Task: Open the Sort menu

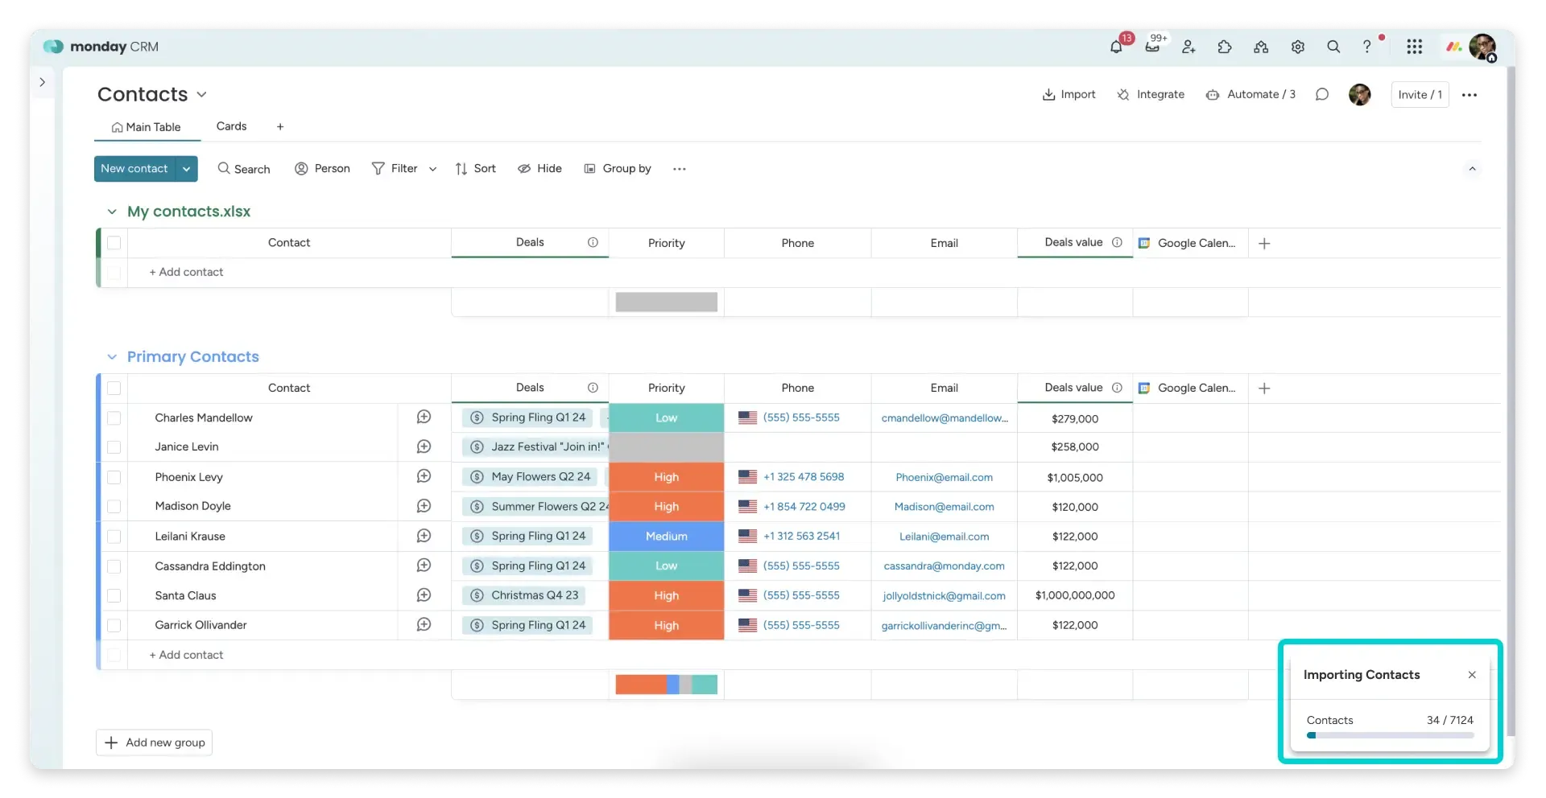Action: coord(475,169)
